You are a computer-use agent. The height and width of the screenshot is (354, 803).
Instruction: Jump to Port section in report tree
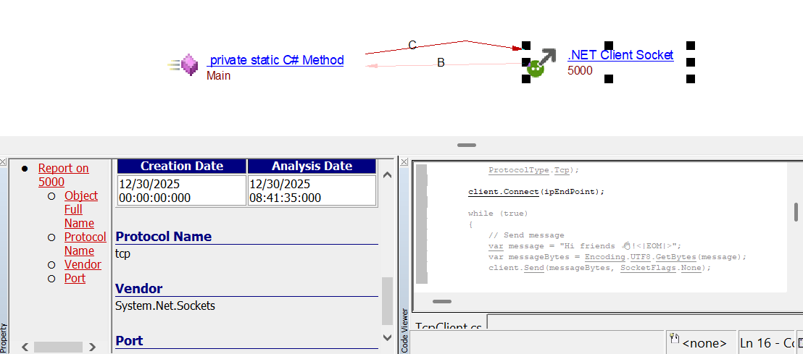[x=75, y=278]
